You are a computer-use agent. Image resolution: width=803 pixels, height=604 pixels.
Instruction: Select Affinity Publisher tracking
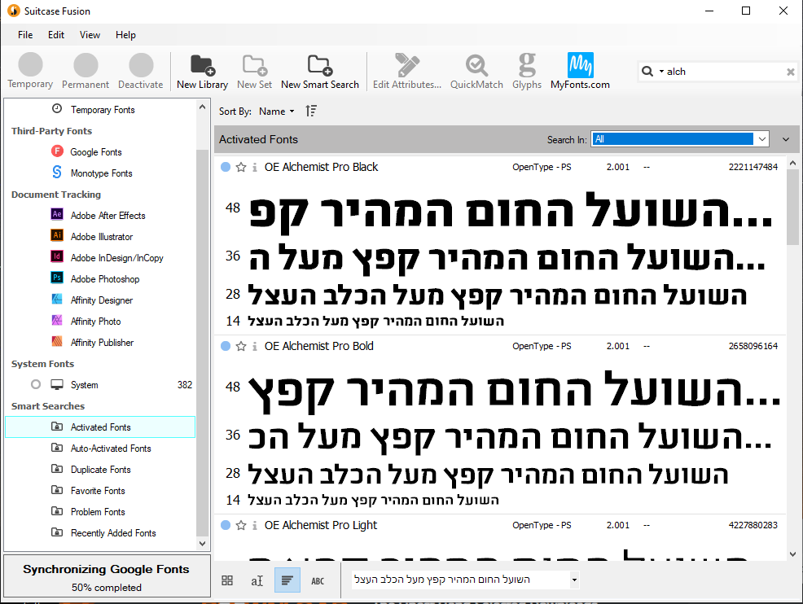pyautogui.click(x=100, y=343)
